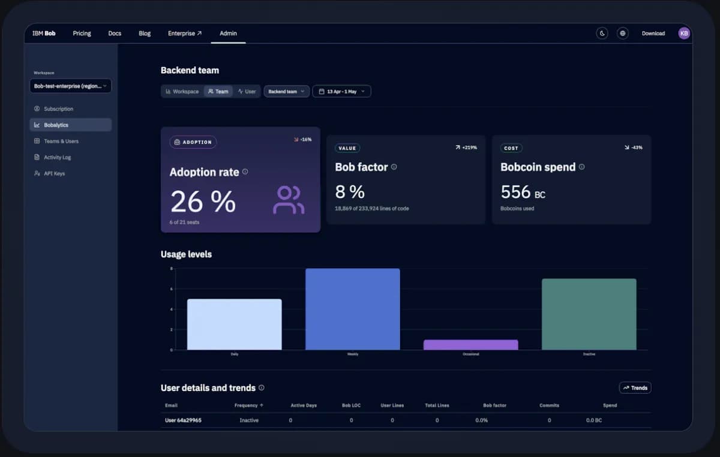
Task: Open the Enterprise nav link
Action: 185,34
